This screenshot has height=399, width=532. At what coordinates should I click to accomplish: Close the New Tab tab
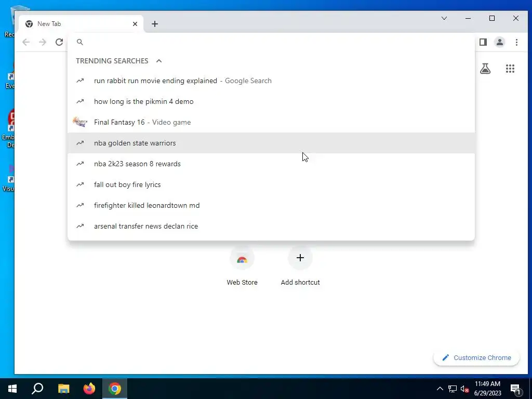coord(135,24)
